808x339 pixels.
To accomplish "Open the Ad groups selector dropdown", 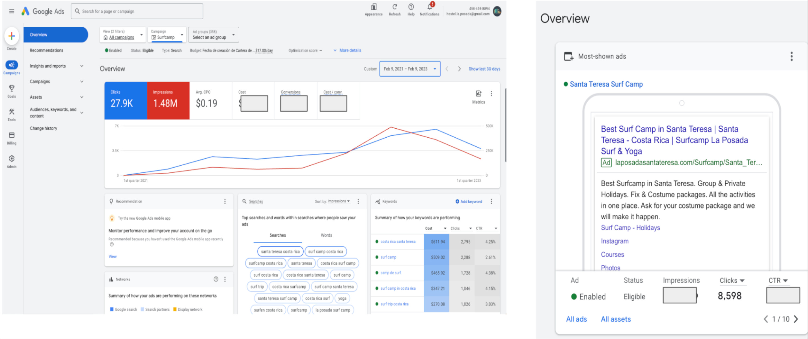I will [x=213, y=35].
